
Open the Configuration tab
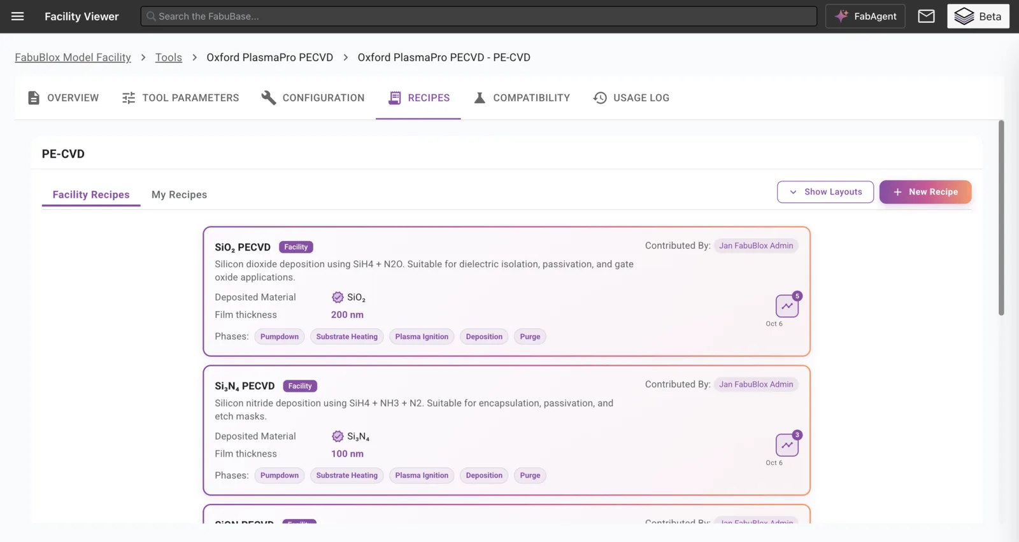[313, 98]
